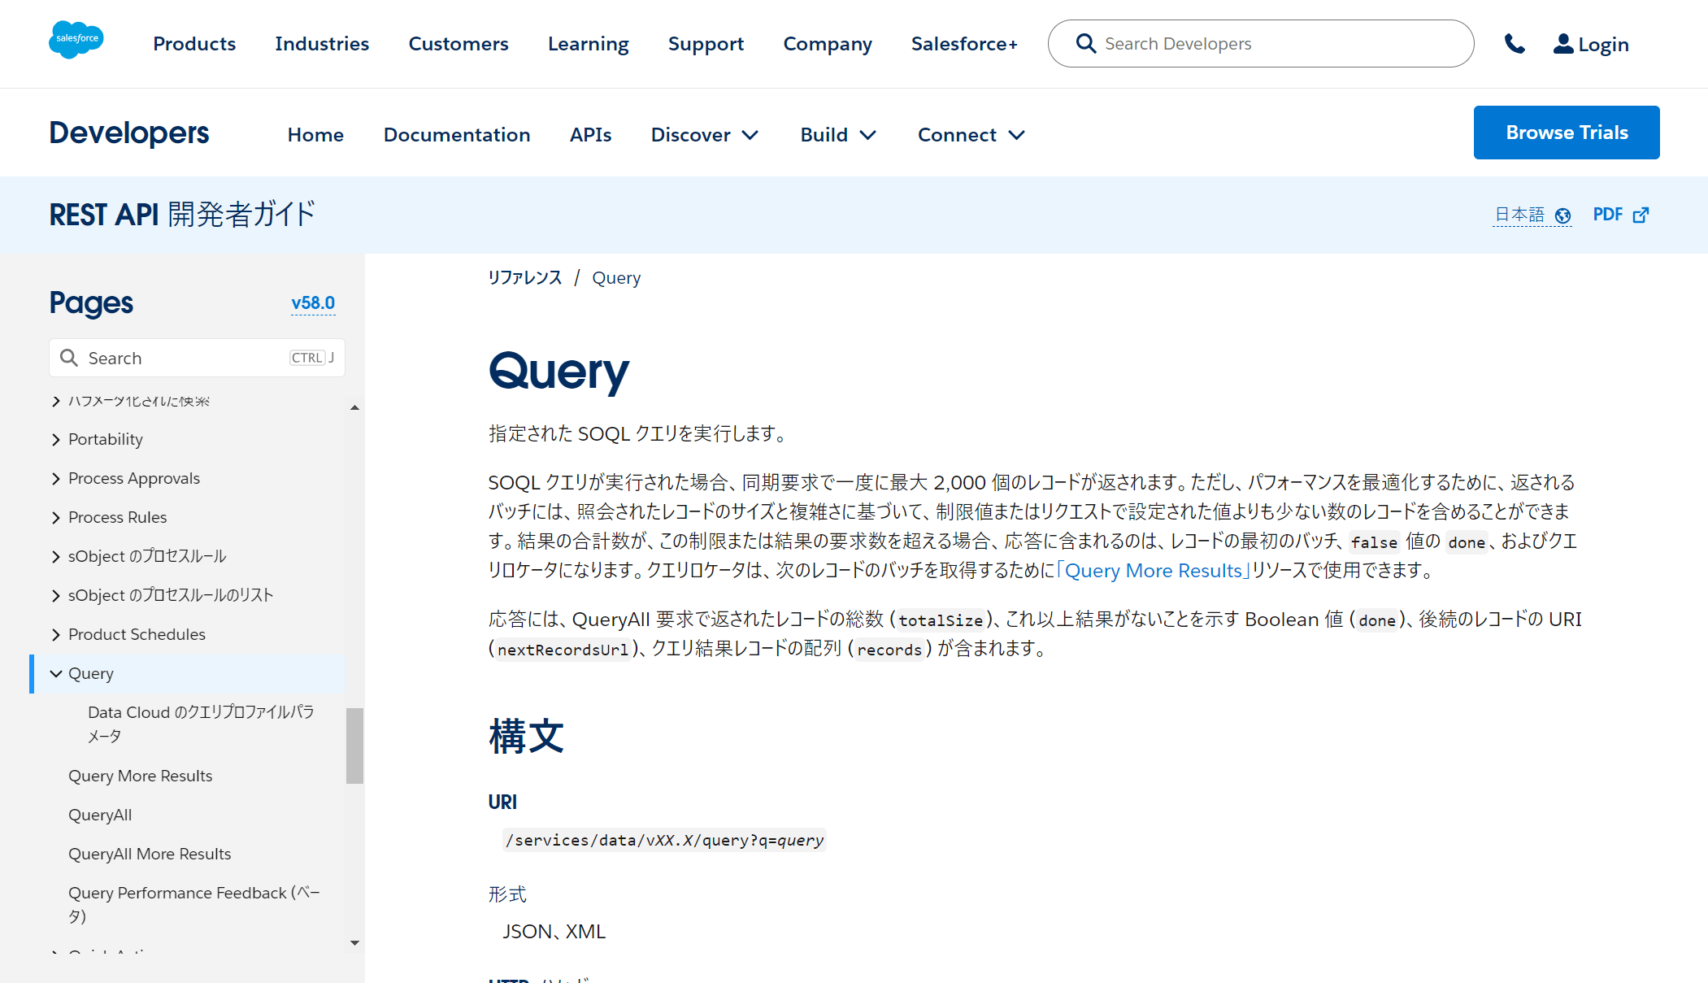Open the PDF external link icon
Image resolution: width=1708 pixels, height=983 pixels.
[x=1641, y=215]
